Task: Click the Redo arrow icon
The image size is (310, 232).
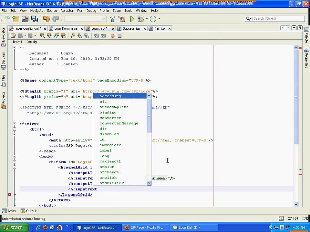Action: (56, 19)
